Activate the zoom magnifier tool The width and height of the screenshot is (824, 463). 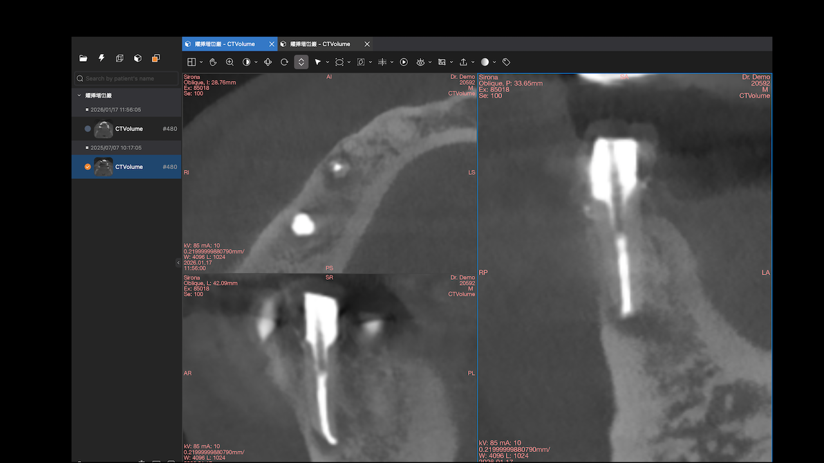pyautogui.click(x=230, y=62)
